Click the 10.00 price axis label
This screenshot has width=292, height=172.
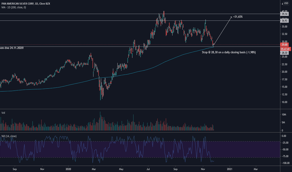click(x=284, y=102)
